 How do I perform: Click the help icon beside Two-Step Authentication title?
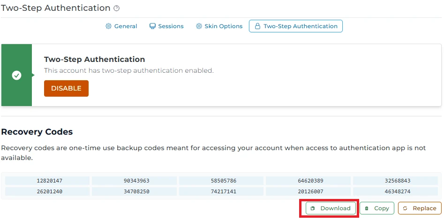pos(117,8)
